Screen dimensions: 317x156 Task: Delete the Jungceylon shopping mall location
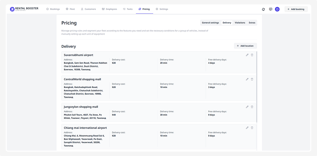point(252,107)
